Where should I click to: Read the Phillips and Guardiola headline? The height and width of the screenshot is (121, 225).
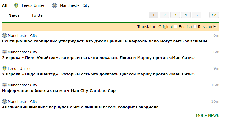pyautogui.click(x=80, y=107)
